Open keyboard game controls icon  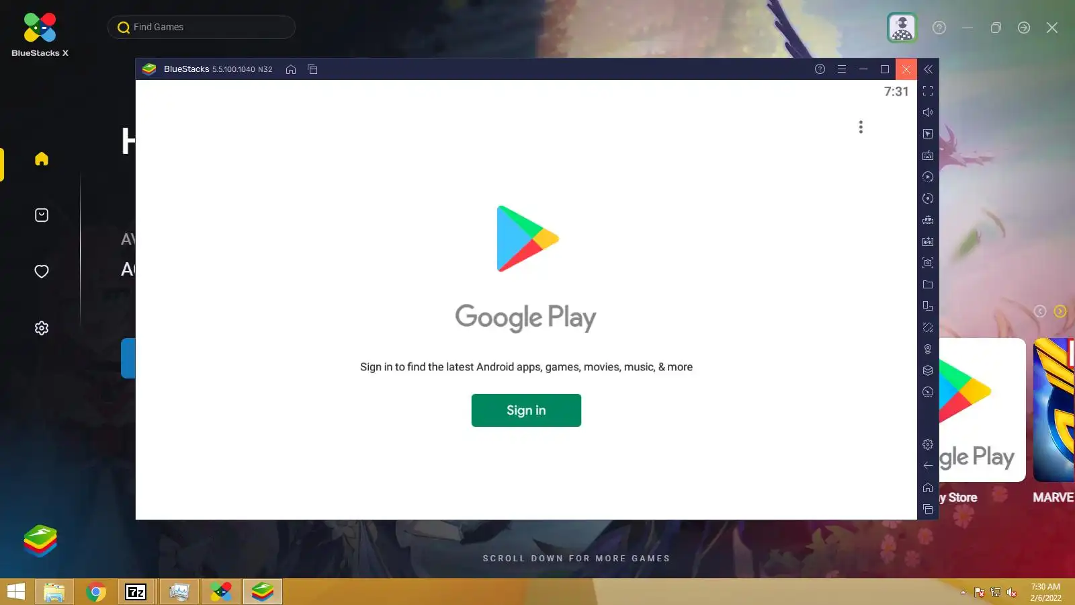928,155
